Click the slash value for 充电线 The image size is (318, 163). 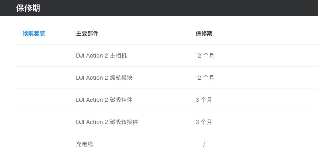point(204,144)
